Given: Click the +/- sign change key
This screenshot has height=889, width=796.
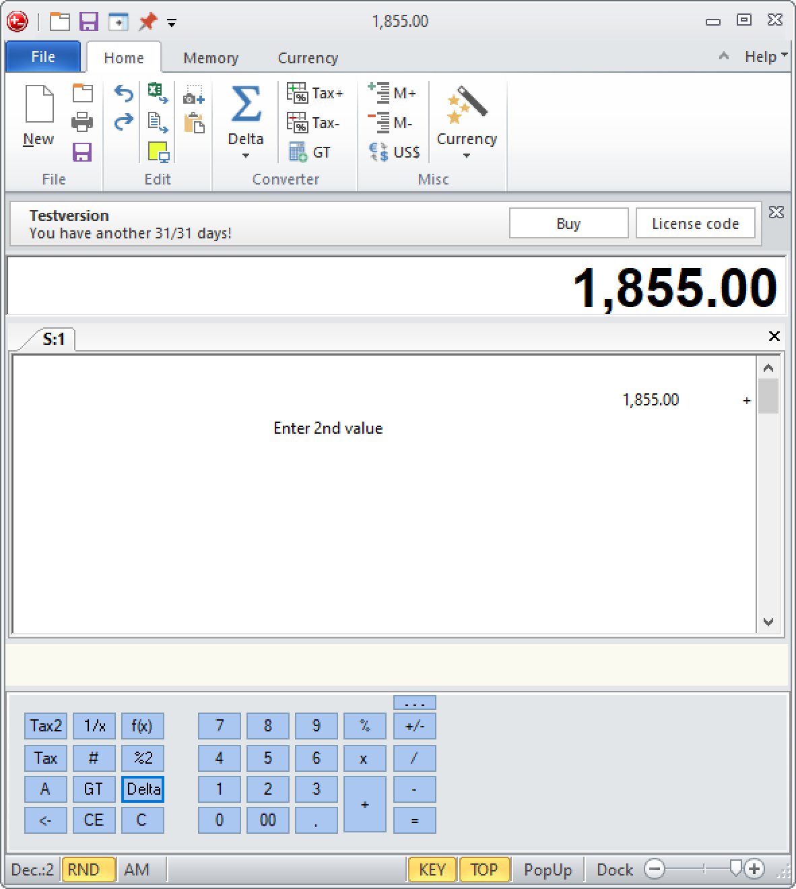Looking at the screenshot, I should pos(415,726).
